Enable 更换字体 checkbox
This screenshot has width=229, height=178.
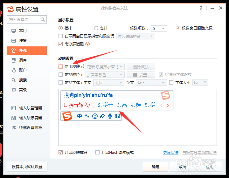click(x=61, y=82)
